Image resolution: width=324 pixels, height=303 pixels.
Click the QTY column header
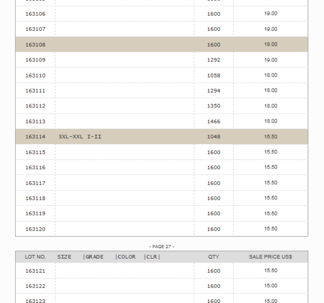[x=213, y=257]
